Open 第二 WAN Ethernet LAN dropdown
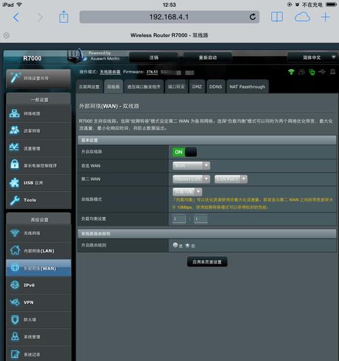339x361 pixels. [x=191, y=179]
